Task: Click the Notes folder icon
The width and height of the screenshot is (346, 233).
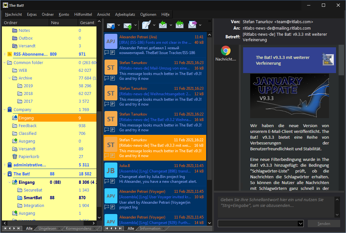Action: [x=15, y=31]
